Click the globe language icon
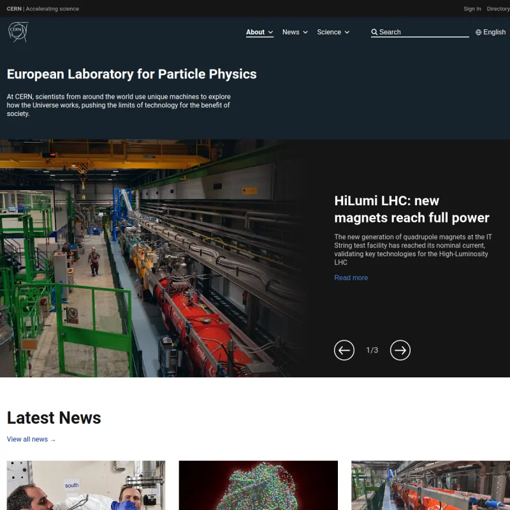The image size is (510, 510). point(478,33)
